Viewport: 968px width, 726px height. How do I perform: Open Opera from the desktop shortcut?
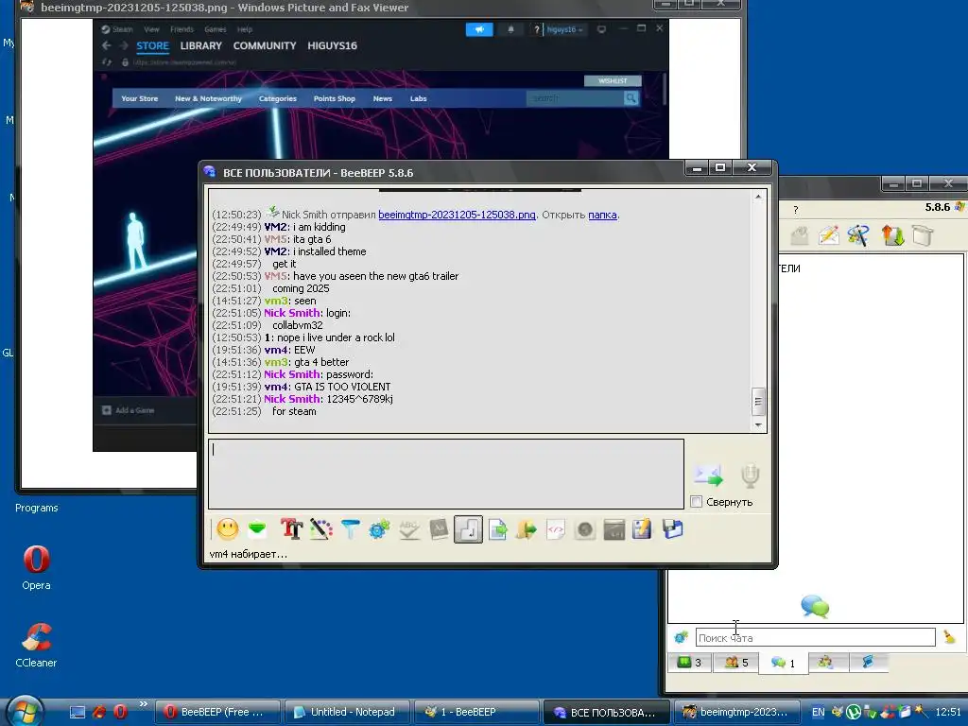[x=37, y=567]
